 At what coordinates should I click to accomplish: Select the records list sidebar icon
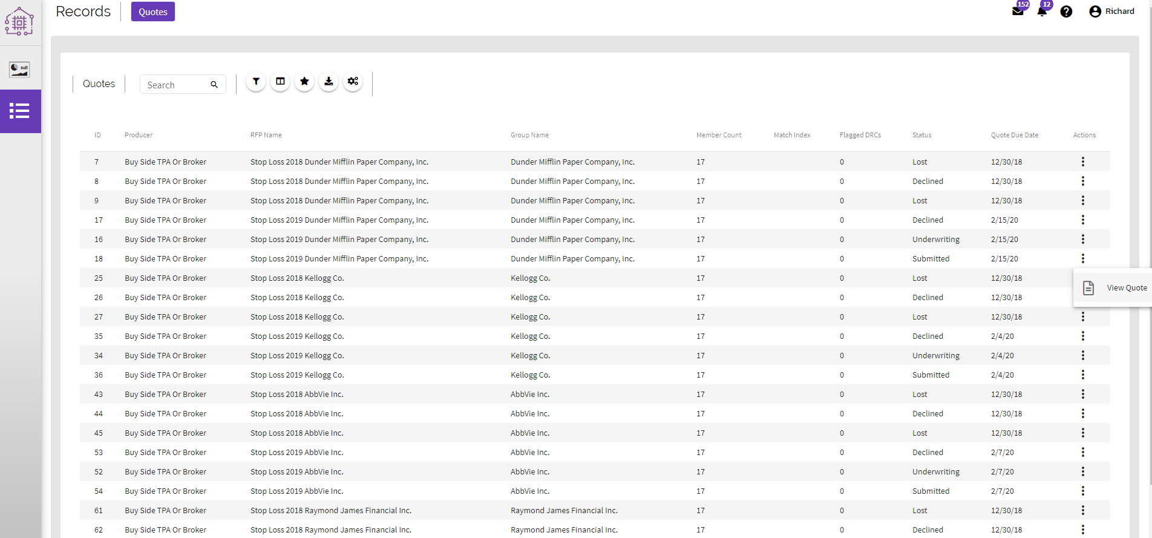coord(19,111)
